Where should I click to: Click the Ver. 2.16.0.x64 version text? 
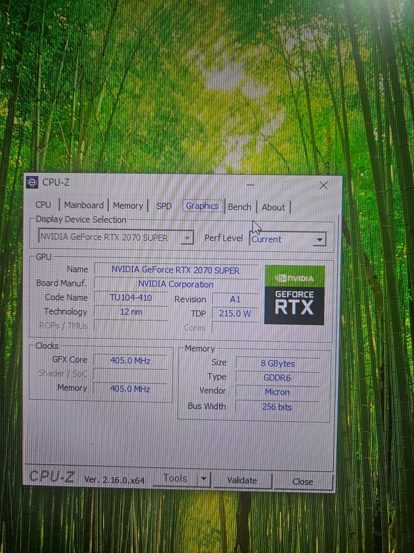tap(114, 480)
